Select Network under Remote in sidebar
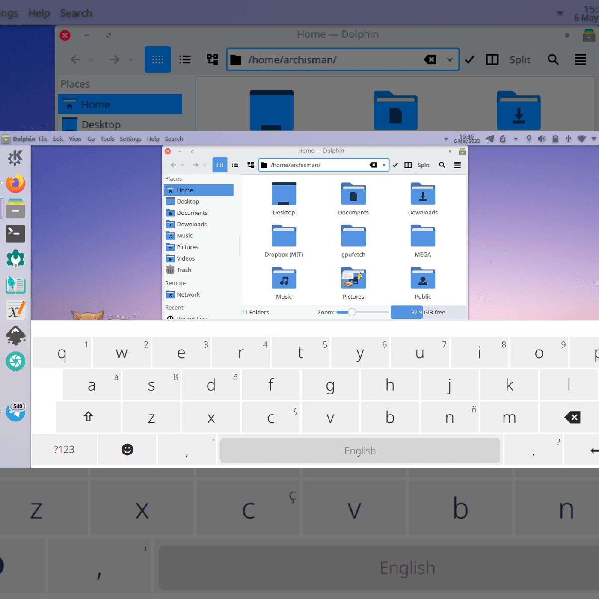 (199, 294)
